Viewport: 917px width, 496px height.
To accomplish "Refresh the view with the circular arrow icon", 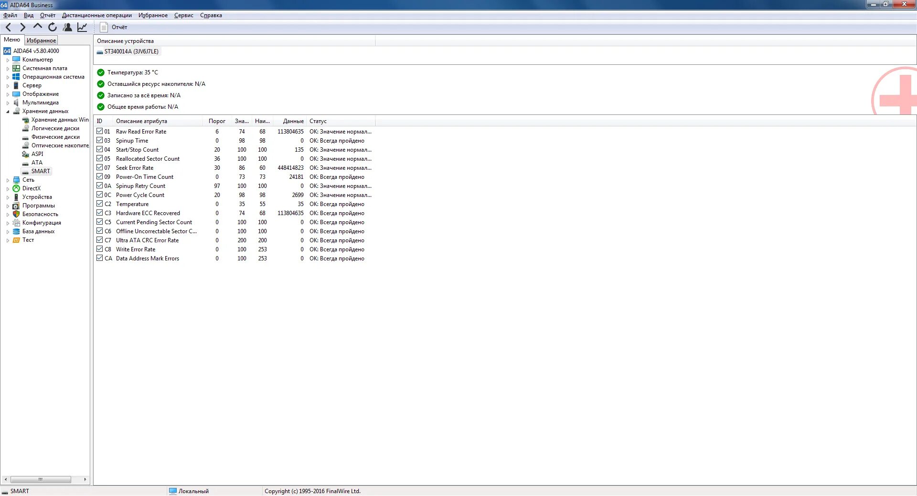I will pos(53,27).
